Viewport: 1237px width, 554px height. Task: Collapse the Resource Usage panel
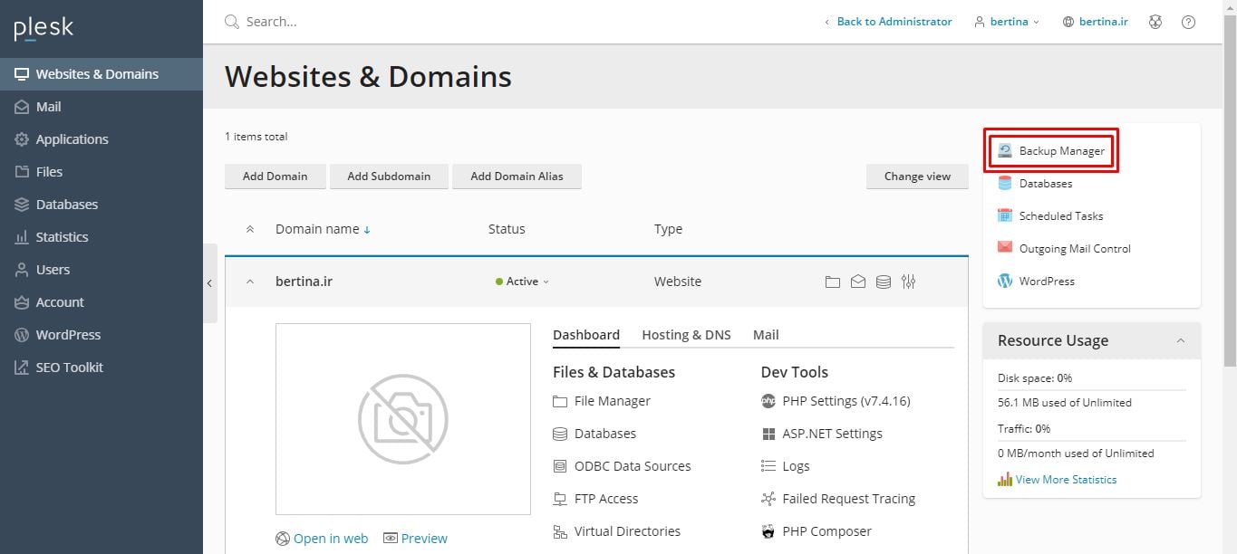pyautogui.click(x=1180, y=340)
